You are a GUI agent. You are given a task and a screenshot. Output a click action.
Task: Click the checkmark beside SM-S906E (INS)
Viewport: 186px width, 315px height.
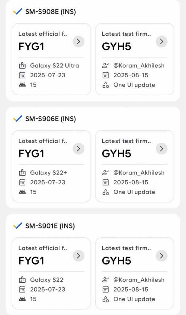pos(18,119)
